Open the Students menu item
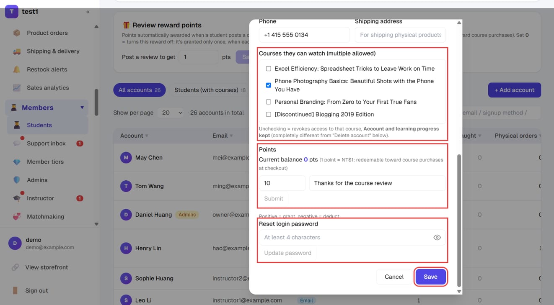Image resolution: width=554 pixels, height=305 pixels. 47,125
